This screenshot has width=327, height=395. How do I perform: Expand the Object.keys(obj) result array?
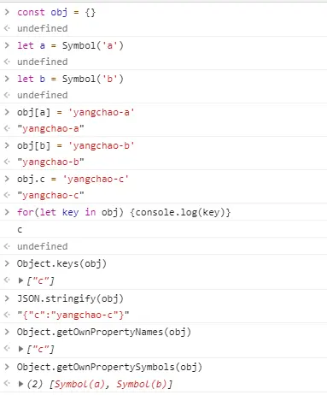coord(20,280)
